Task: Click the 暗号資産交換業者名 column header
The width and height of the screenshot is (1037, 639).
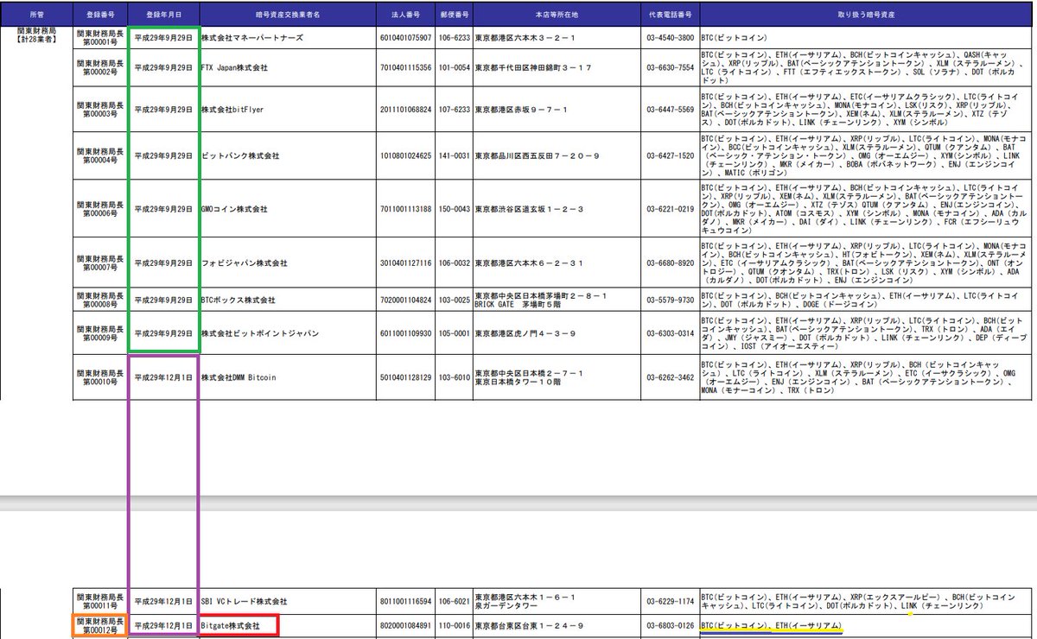Action: tap(288, 16)
